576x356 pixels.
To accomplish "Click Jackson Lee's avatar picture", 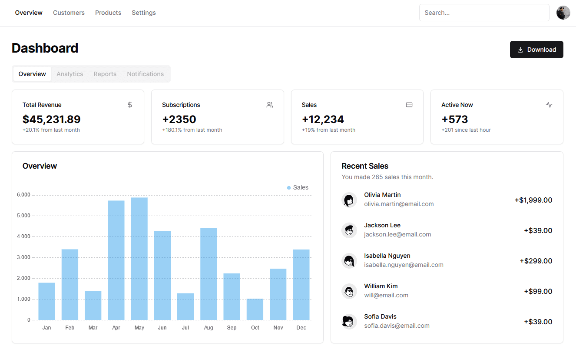I will [349, 230].
